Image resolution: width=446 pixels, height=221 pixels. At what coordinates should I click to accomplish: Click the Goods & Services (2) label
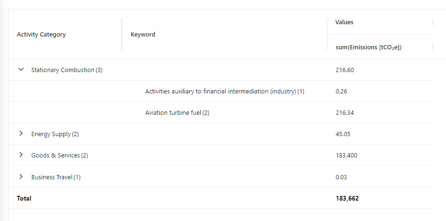[x=59, y=155]
